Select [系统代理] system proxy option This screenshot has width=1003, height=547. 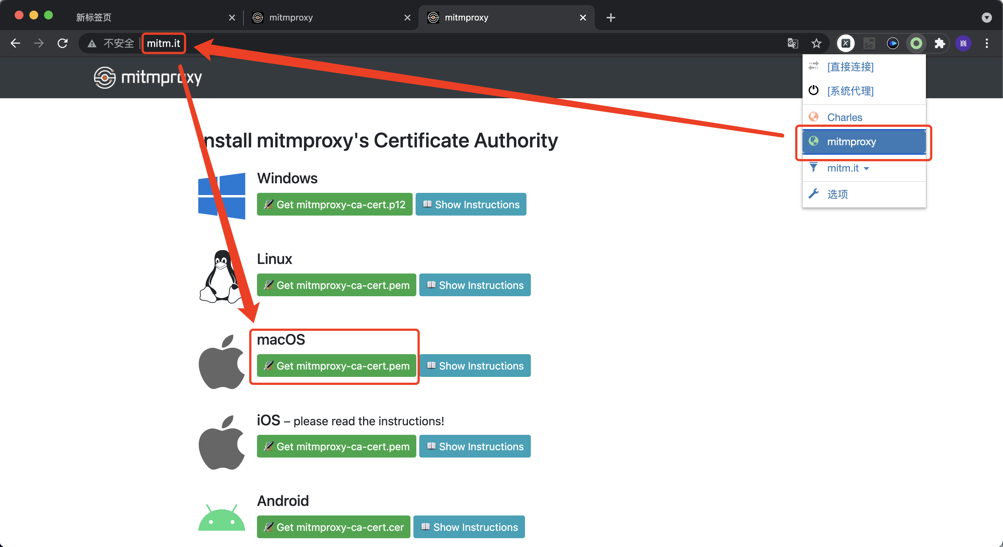point(864,91)
